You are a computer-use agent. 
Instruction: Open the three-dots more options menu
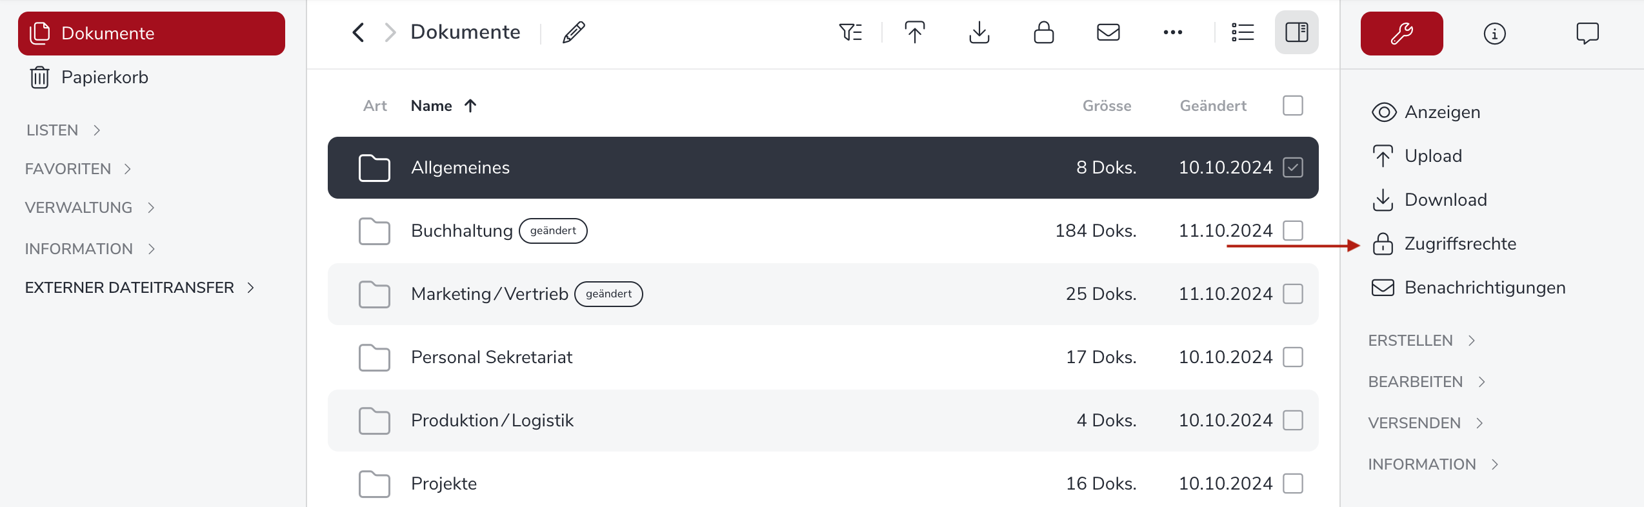pos(1172,32)
